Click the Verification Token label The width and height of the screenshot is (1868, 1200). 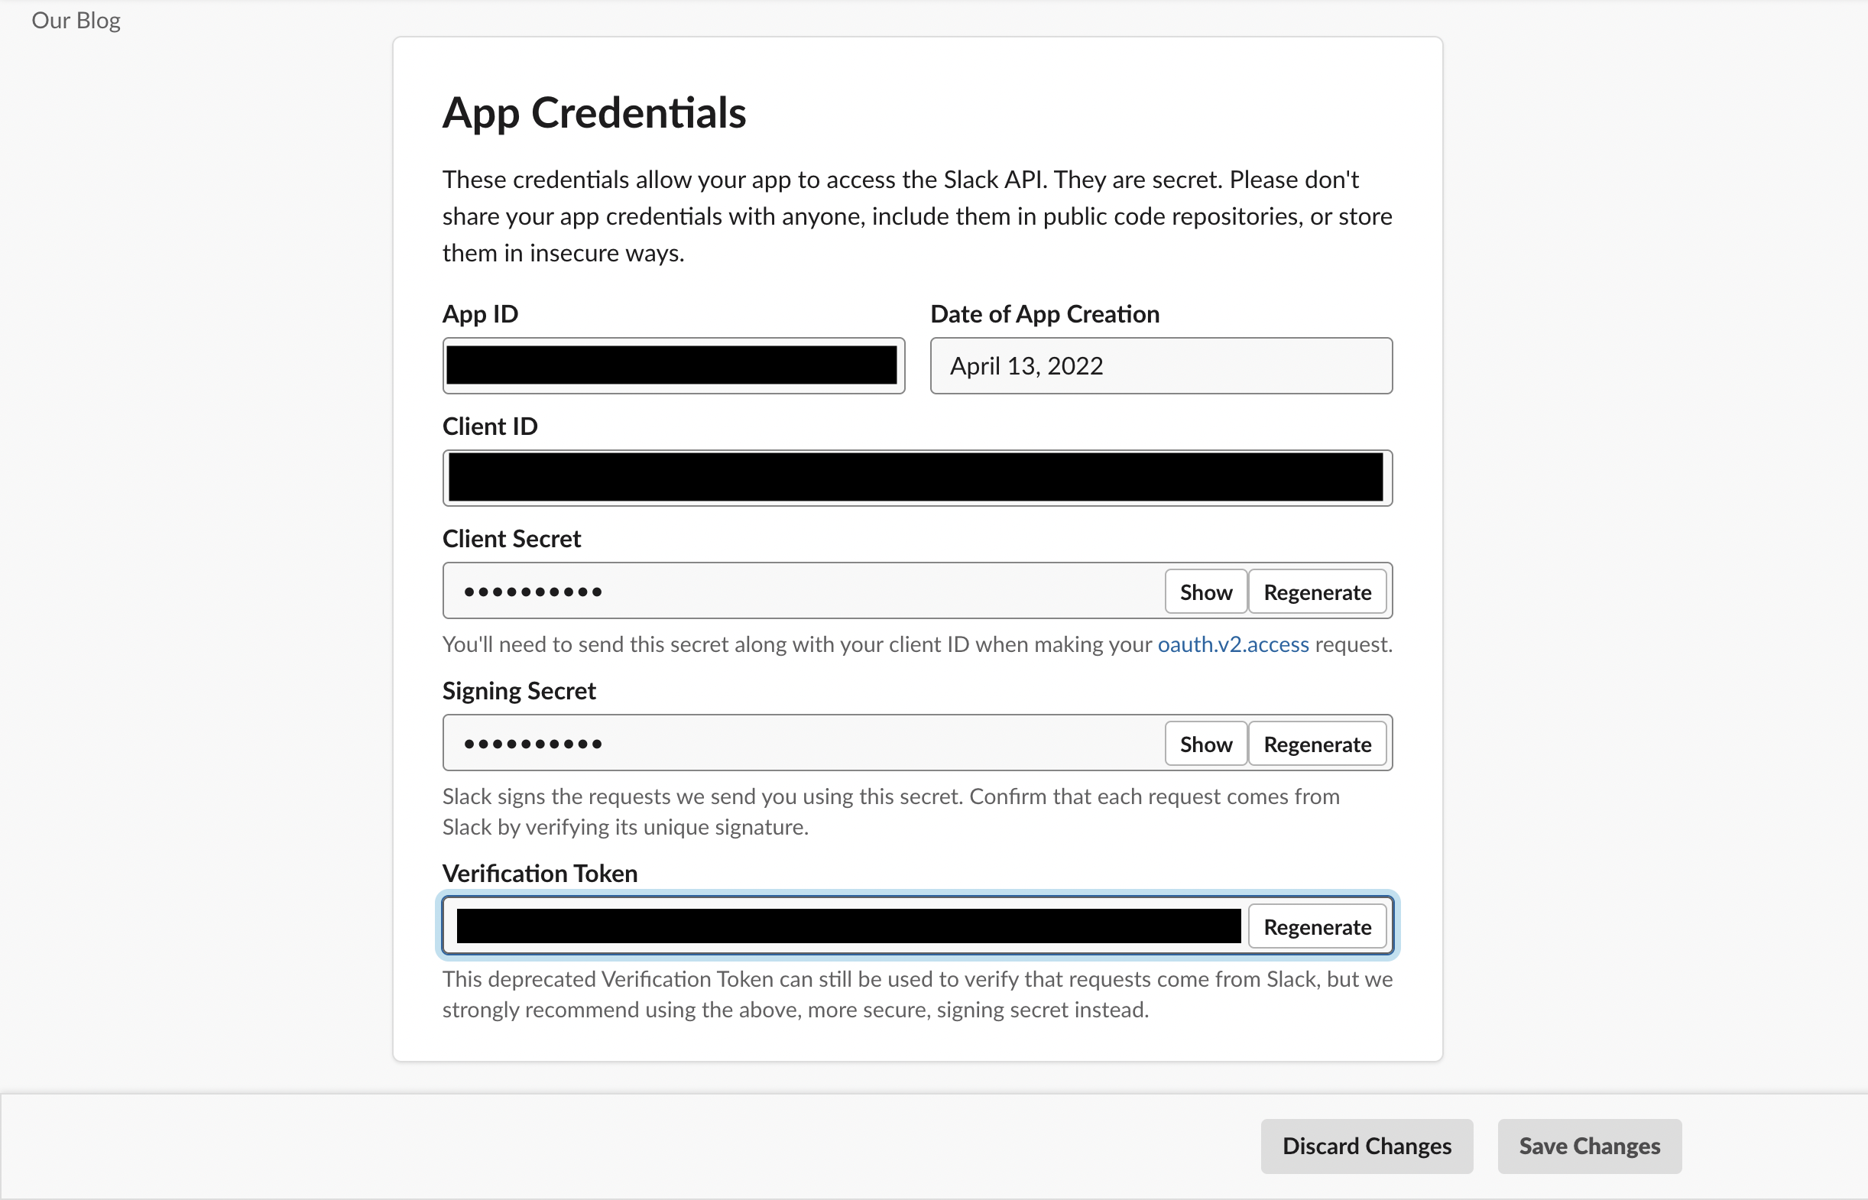point(539,873)
